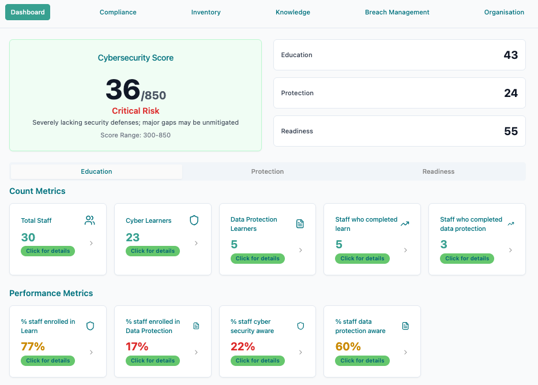Expand details chevron on the Total Staff card

[x=91, y=244]
